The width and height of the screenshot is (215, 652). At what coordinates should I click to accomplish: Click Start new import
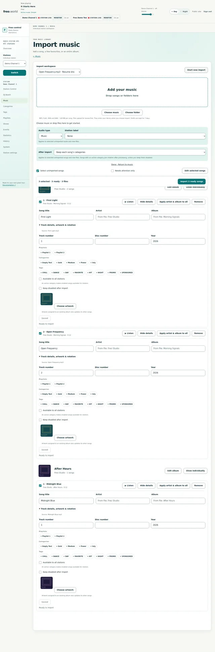(x=196, y=70)
